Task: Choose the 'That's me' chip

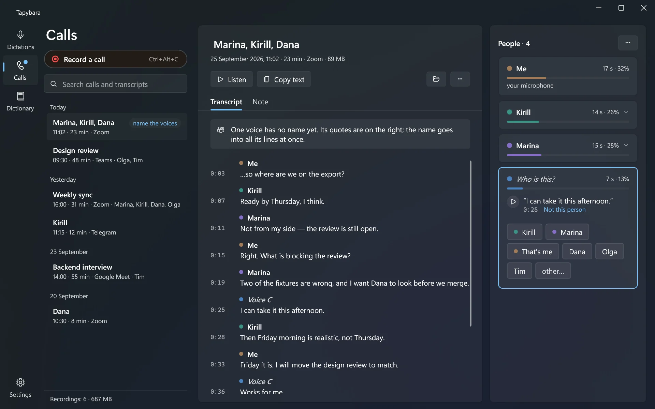Action: [x=533, y=252]
